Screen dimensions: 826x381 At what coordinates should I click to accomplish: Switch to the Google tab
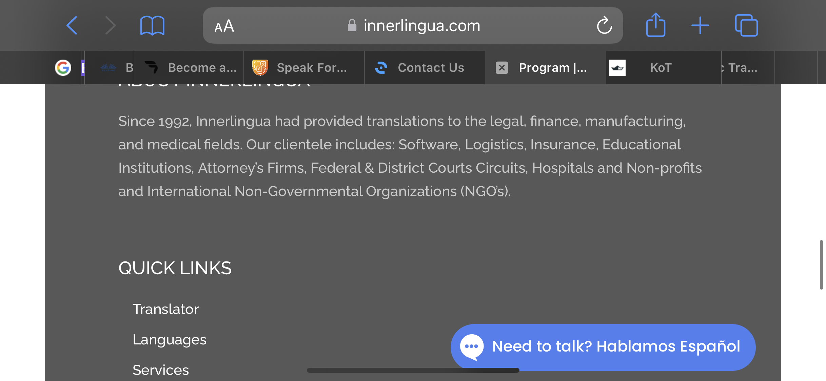tap(63, 68)
